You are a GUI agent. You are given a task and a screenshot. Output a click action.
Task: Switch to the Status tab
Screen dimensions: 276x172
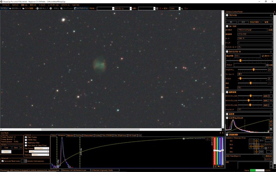54,135
